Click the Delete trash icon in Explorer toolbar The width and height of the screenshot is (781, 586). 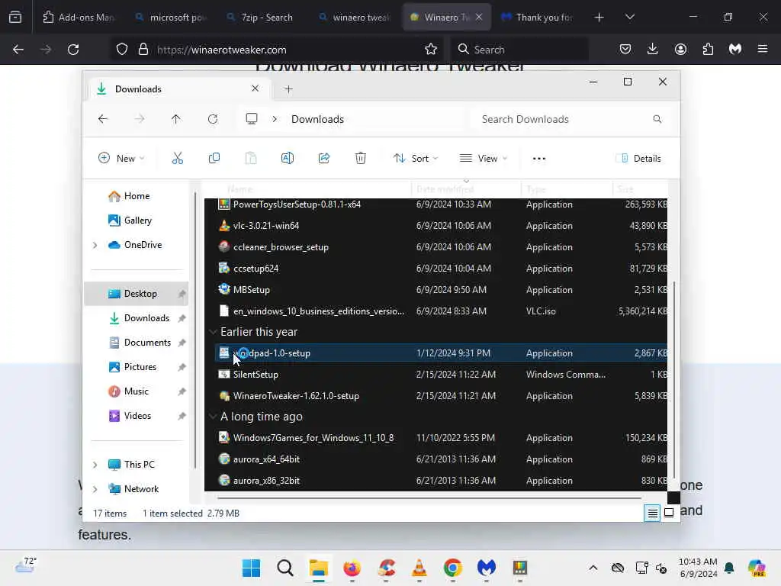click(361, 159)
